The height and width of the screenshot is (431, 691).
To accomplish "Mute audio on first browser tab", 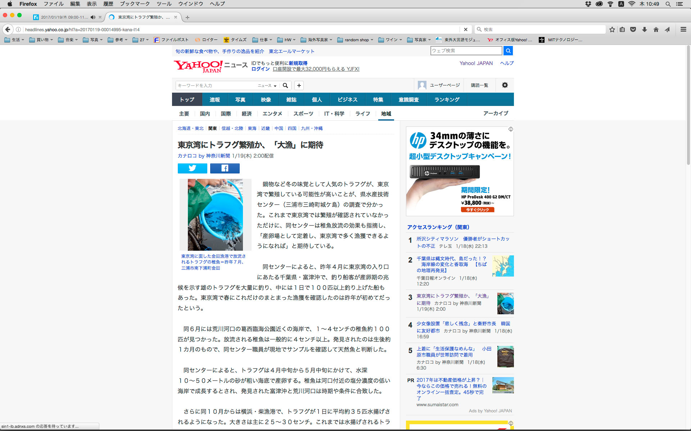I will (93, 17).
